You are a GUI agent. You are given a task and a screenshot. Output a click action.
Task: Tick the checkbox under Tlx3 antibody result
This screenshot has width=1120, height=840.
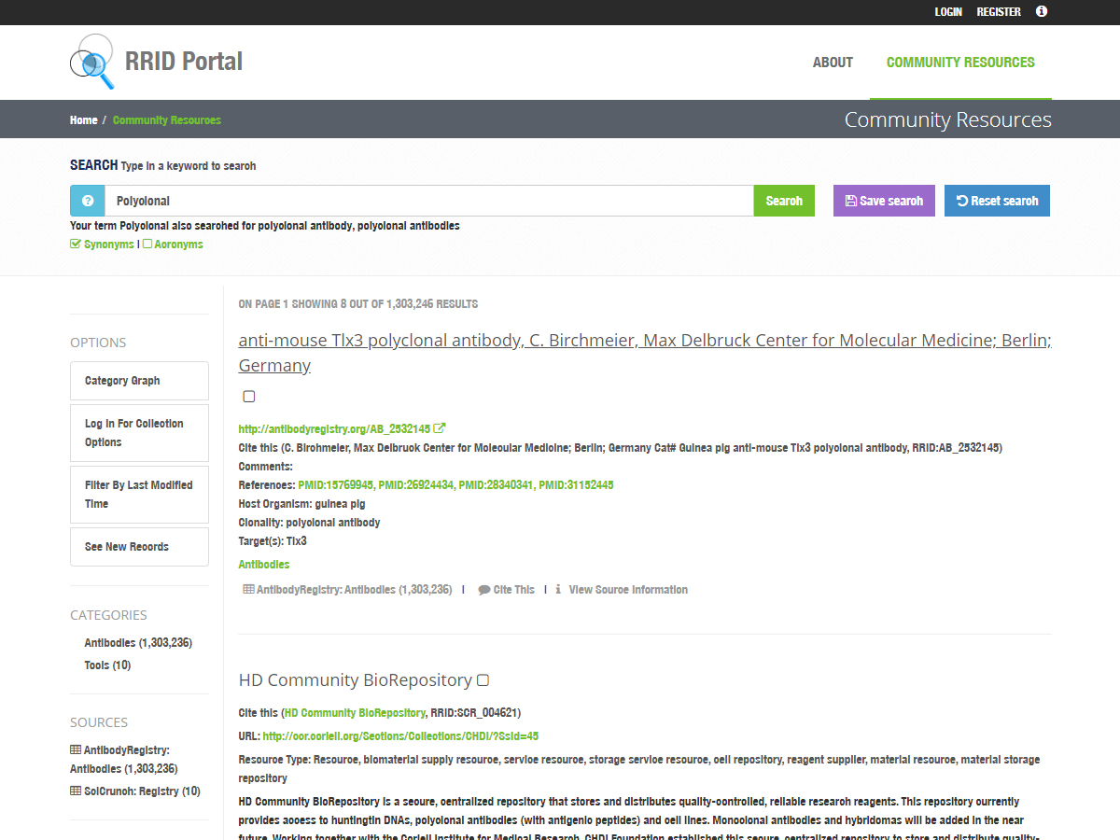click(x=249, y=397)
